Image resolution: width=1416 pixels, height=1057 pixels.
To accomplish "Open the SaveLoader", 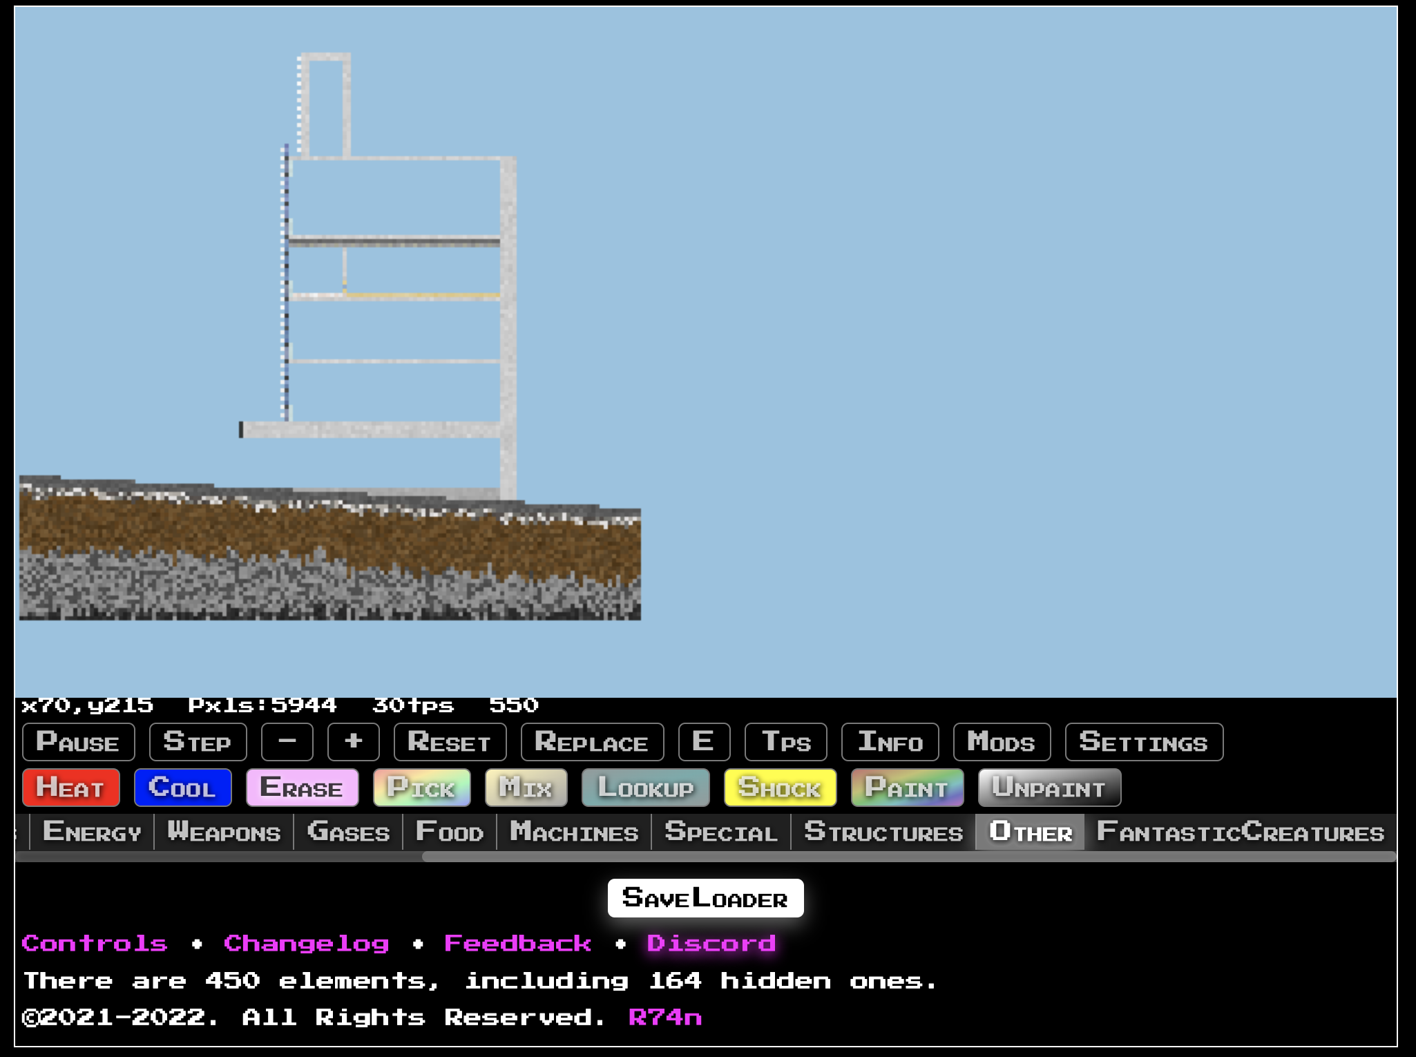I will click(706, 897).
